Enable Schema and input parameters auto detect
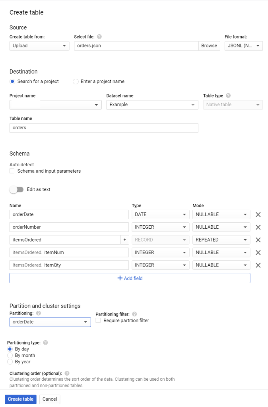268x407 pixels. pyautogui.click(x=12, y=171)
